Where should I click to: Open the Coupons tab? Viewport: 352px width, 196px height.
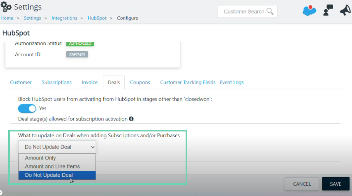tap(140, 82)
